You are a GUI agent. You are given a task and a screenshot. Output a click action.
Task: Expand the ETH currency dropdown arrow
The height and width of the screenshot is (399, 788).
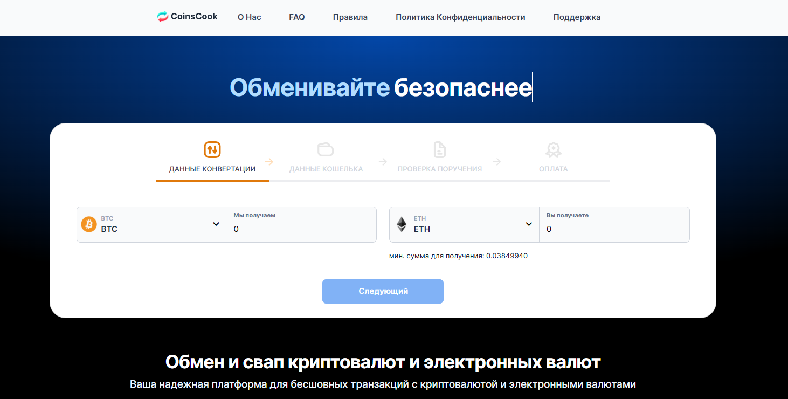pos(529,224)
